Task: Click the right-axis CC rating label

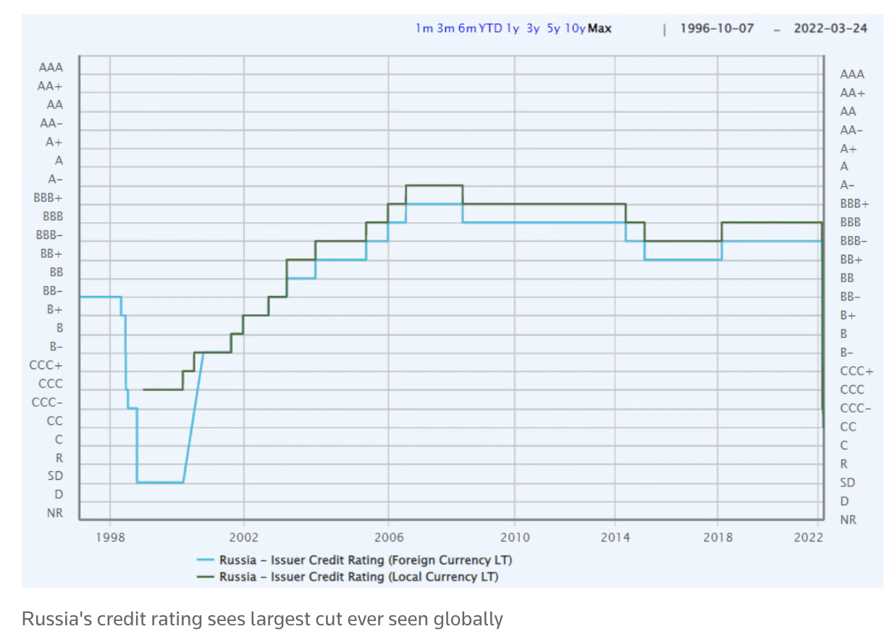Action: click(x=849, y=427)
